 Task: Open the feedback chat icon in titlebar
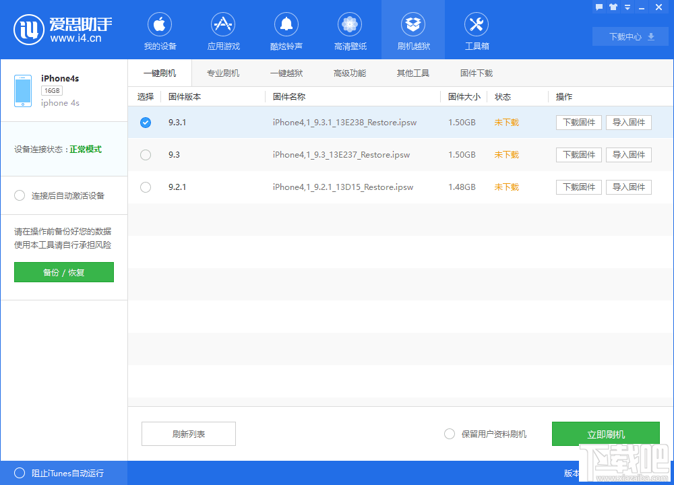599,7
